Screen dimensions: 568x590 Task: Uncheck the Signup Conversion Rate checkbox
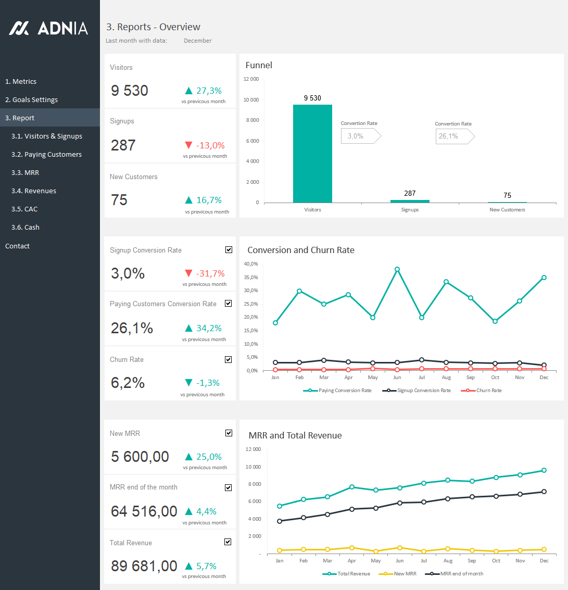[x=229, y=250]
